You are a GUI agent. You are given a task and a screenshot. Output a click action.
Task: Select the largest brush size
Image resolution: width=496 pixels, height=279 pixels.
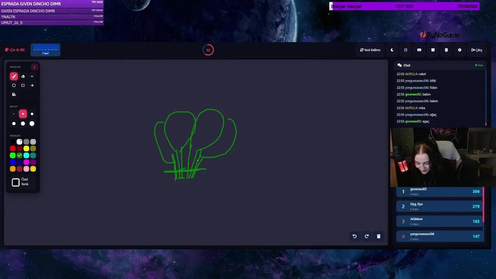click(32, 123)
